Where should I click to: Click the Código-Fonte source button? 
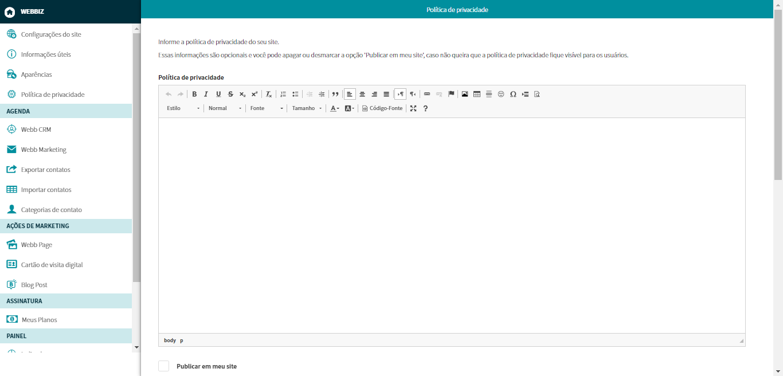[382, 108]
